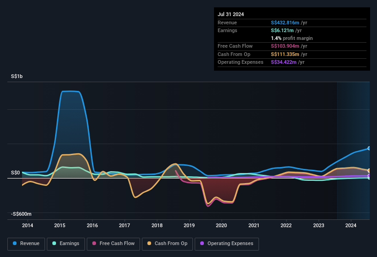Viewport: 377px width, 257px height.
Task: Click the Free Cash Flow label in tooltip
Action: pos(235,46)
